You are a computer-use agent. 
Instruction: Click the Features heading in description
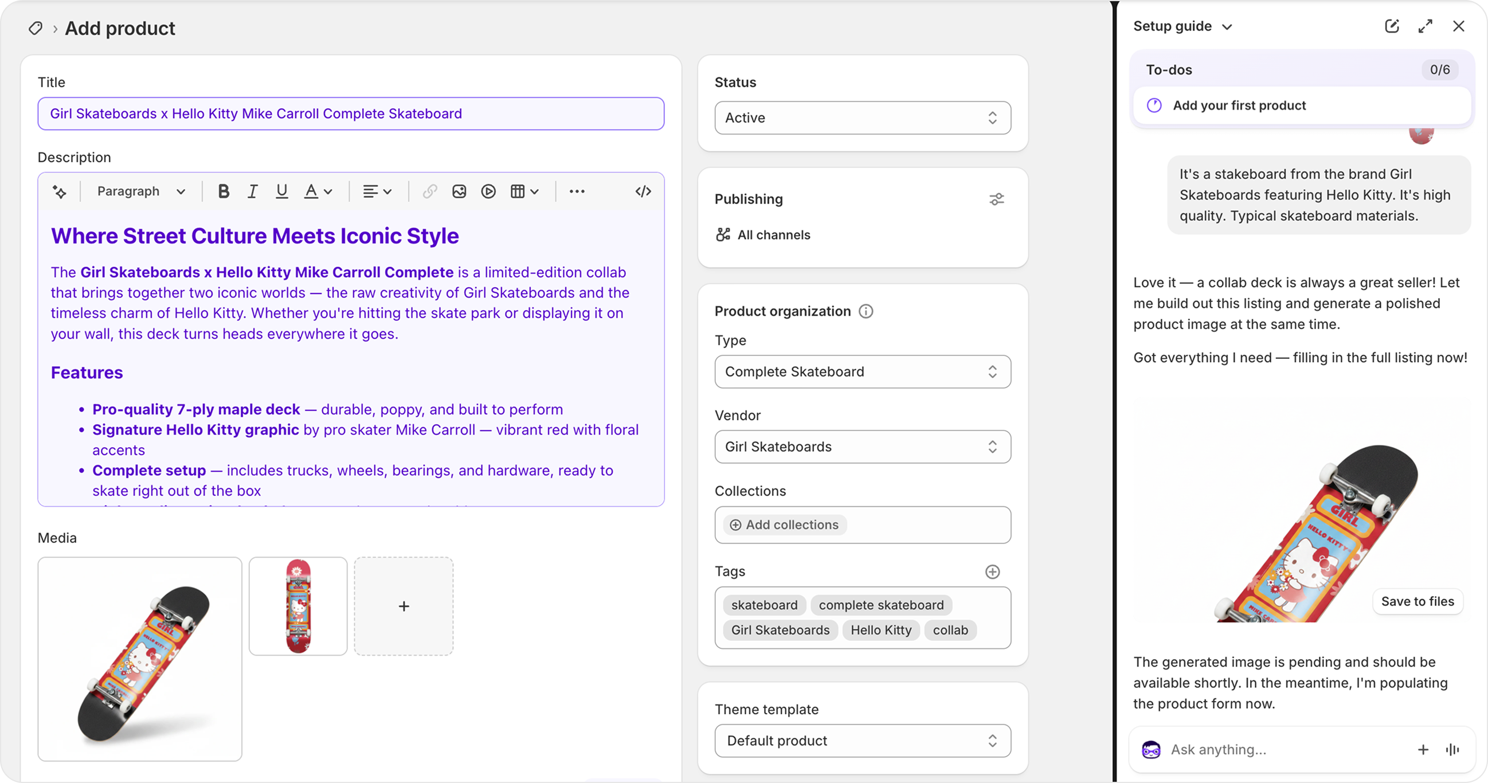(x=87, y=373)
